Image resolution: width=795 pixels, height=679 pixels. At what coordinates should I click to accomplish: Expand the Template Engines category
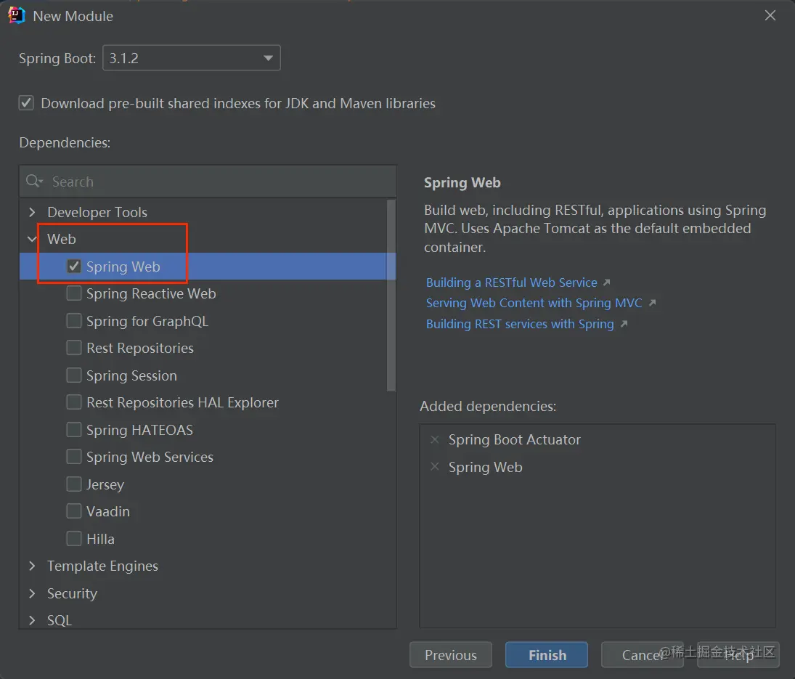(32, 566)
